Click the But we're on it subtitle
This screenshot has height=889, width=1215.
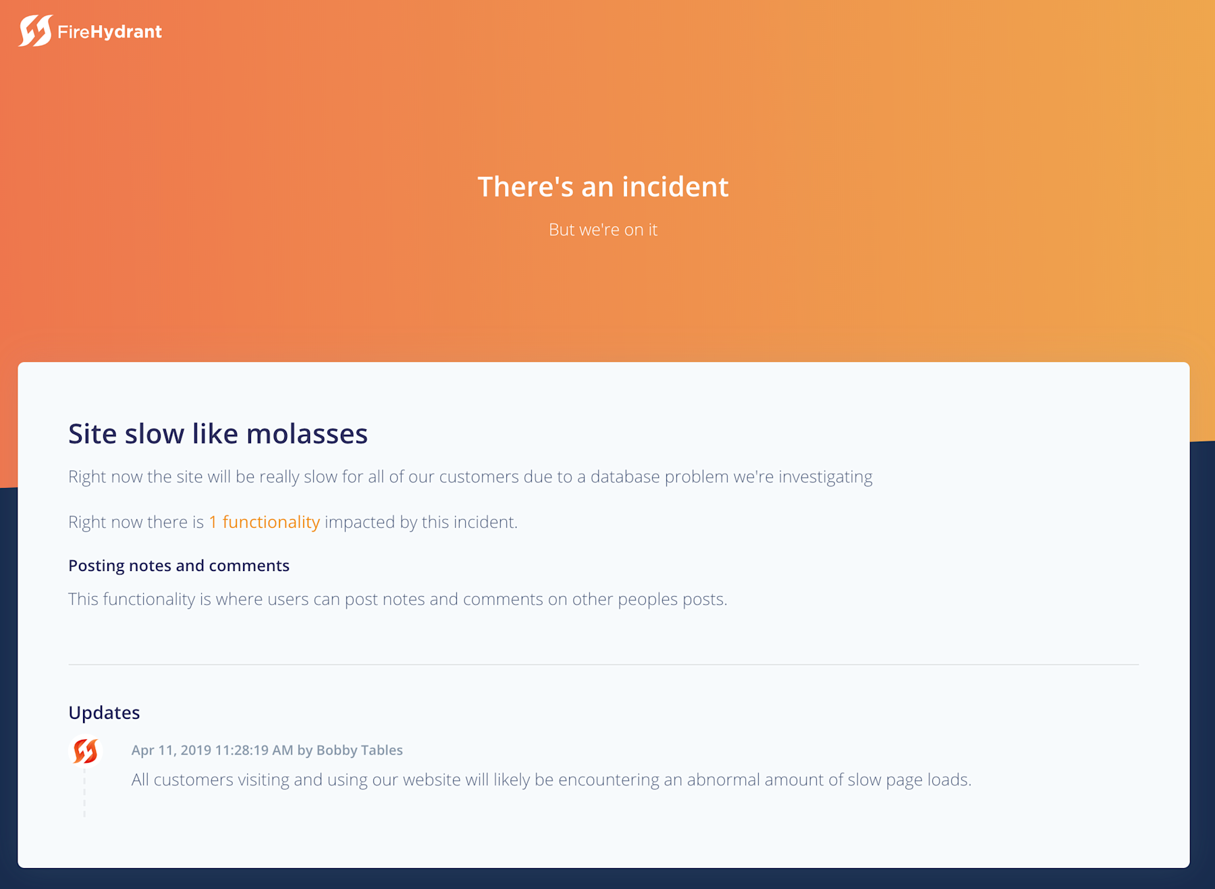point(603,230)
